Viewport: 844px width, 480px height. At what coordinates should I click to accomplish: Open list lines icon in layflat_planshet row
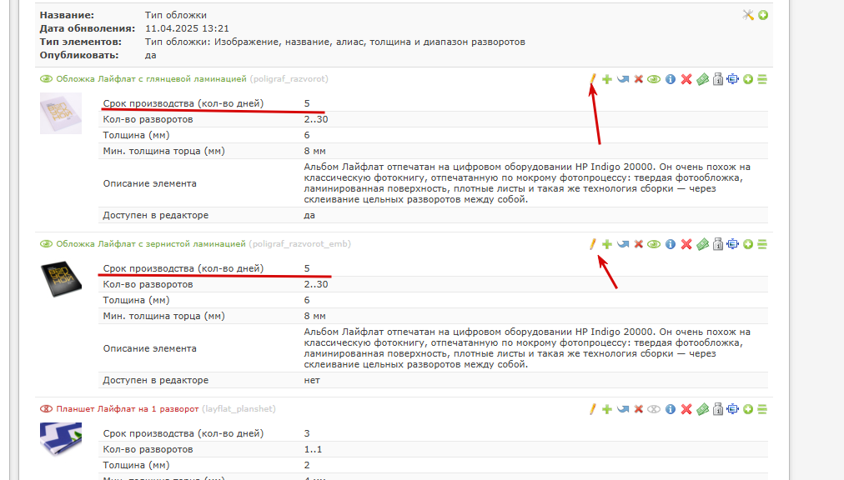[762, 409]
